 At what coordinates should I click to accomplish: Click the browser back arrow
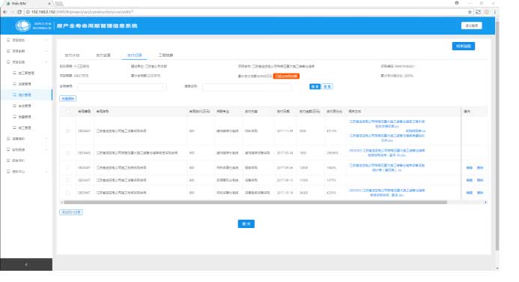pyautogui.click(x=4, y=12)
